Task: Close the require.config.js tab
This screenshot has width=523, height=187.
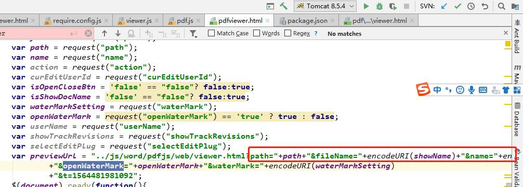Action: tap(107, 21)
